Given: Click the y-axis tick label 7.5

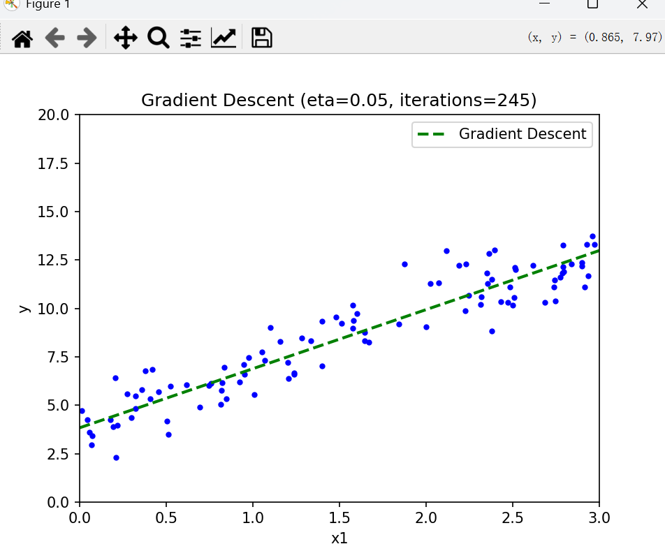Looking at the screenshot, I should pyautogui.click(x=58, y=358).
